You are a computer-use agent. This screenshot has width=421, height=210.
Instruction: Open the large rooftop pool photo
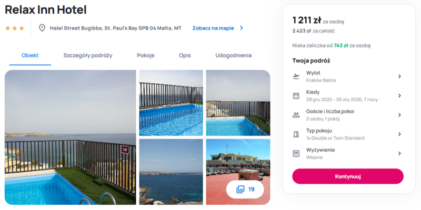(x=71, y=137)
